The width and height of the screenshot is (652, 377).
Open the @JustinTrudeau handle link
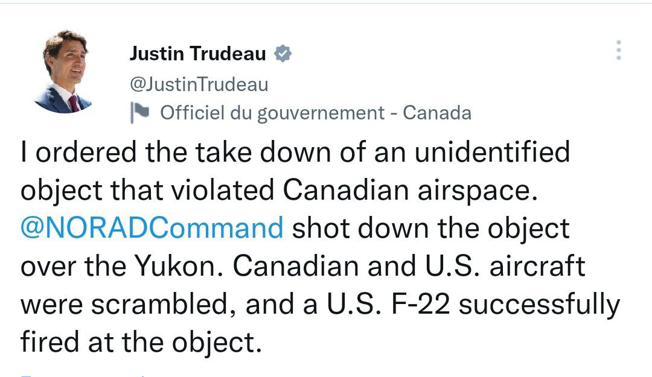point(199,84)
